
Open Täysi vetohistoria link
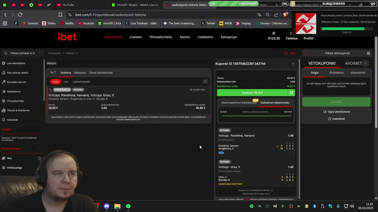(x=336, y=112)
